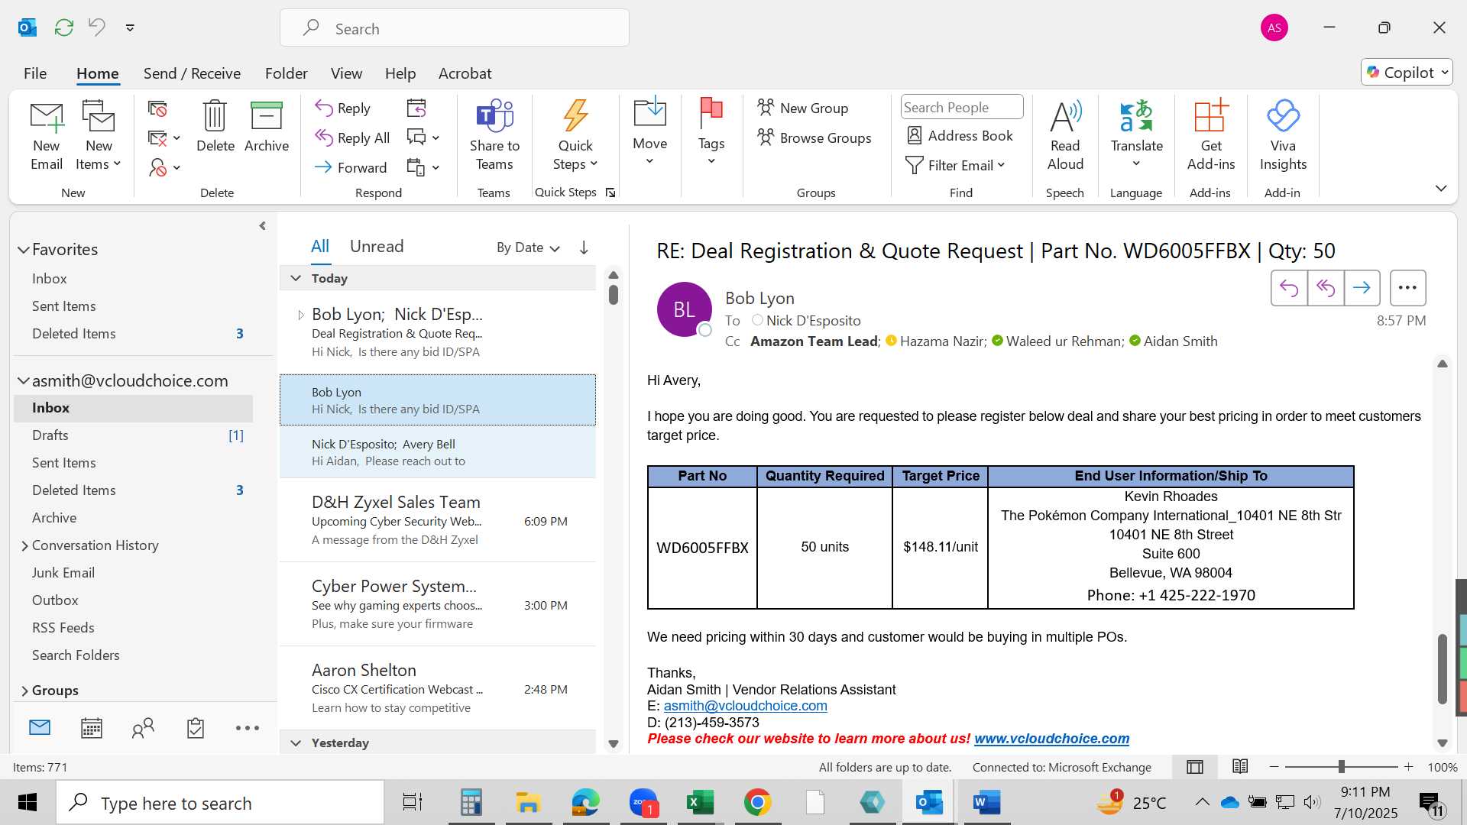Click the Send/Receive All Folders icon
Image resolution: width=1467 pixels, height=825 pixels.
click(64, 27)
